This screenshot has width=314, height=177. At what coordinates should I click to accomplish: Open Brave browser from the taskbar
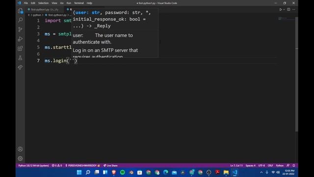tap(114, 172)
